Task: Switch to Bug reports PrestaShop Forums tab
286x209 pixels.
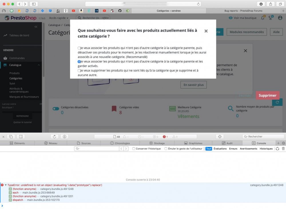Action: coord(243,11)
